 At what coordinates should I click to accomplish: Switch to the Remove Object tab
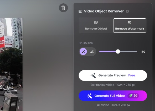pos(96,26)
